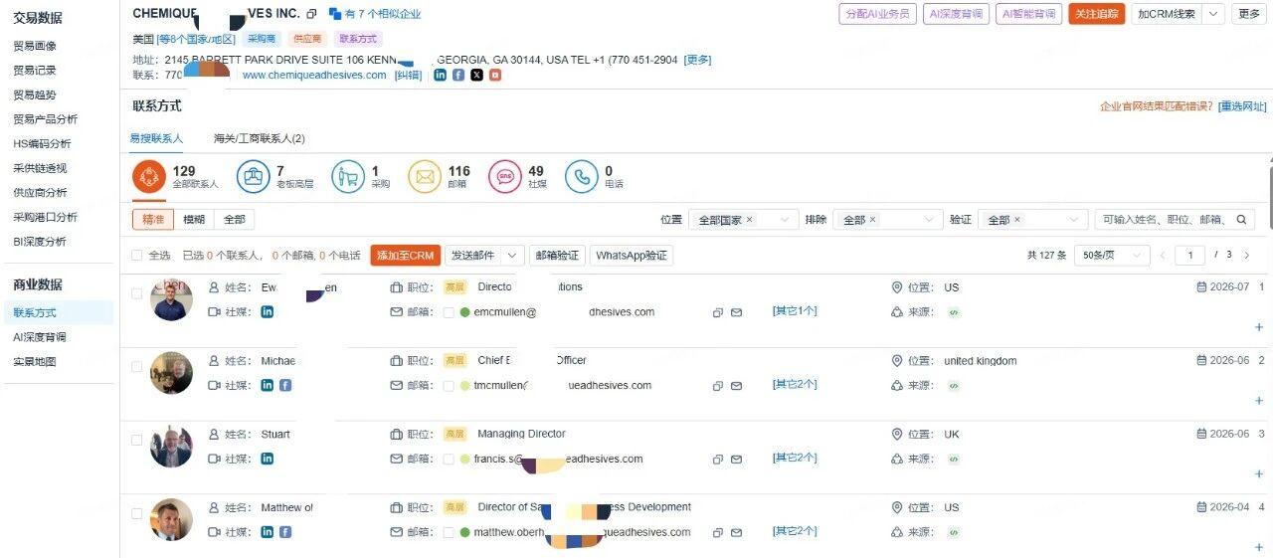The width and height of the screenshot is (1273, 558).
Task: Expand the 发送邮件 dropdown arrow
Action: tap(513, 256)
